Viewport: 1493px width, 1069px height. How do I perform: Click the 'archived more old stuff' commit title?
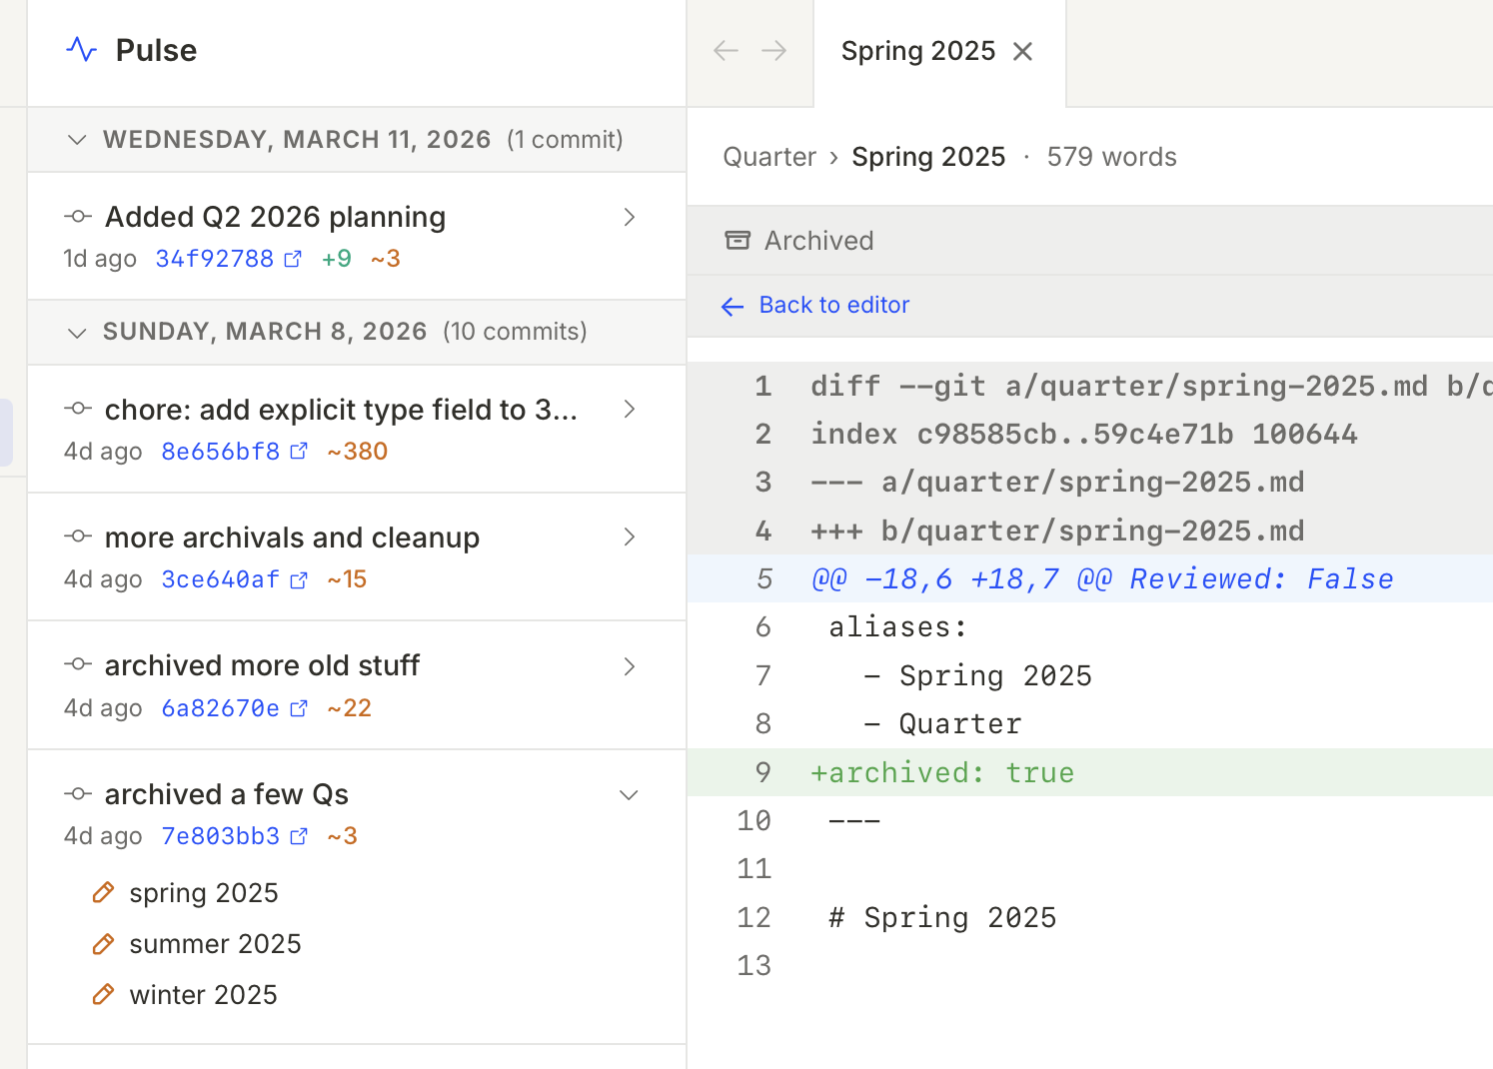(262, 665)
